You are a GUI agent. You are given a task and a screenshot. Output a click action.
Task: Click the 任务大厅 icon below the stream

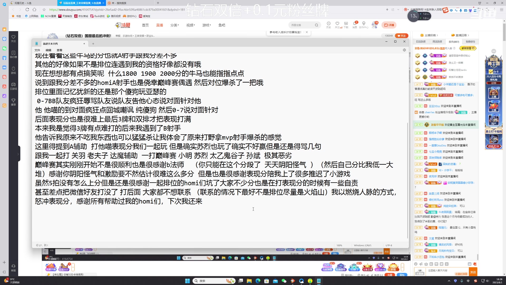point(64,267)
